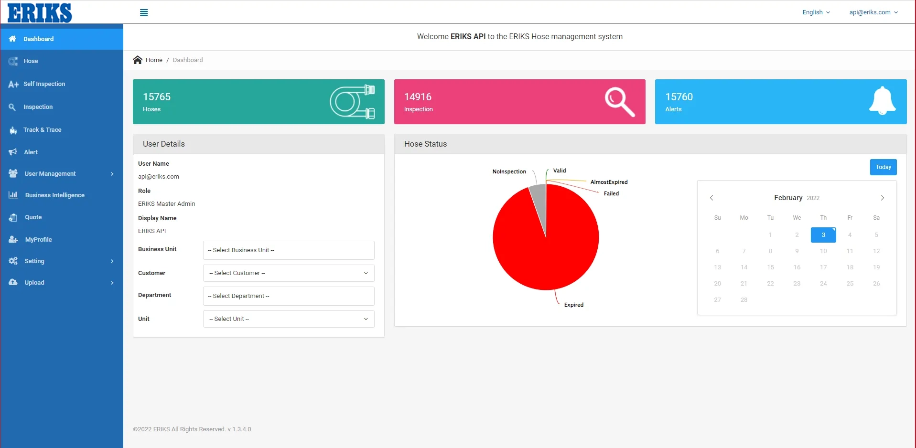This screenshot has height=448, width=916.
Task: Click the Hose icon in sidebar
Action: point(13,61)
